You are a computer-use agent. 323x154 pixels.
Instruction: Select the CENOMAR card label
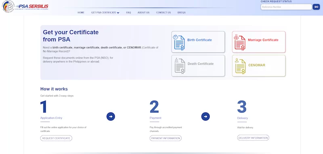[257, 65]
